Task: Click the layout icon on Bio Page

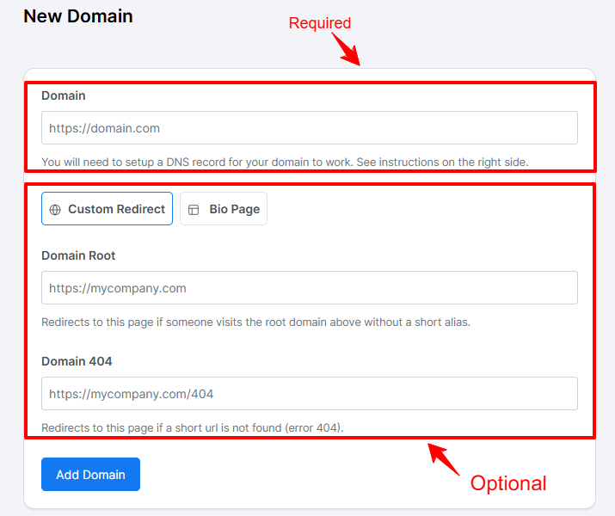Action: (x=194, y=210)
